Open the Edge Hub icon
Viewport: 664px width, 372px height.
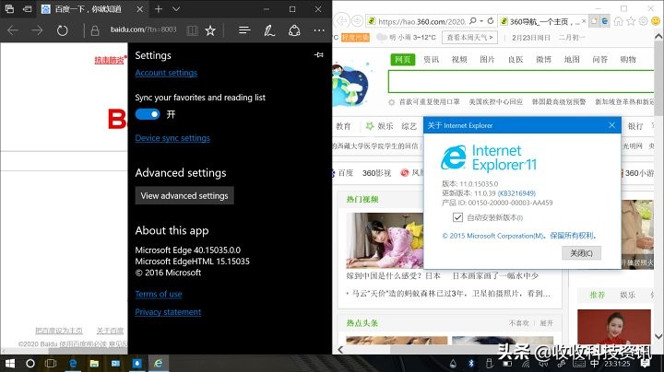click(243, 30)
